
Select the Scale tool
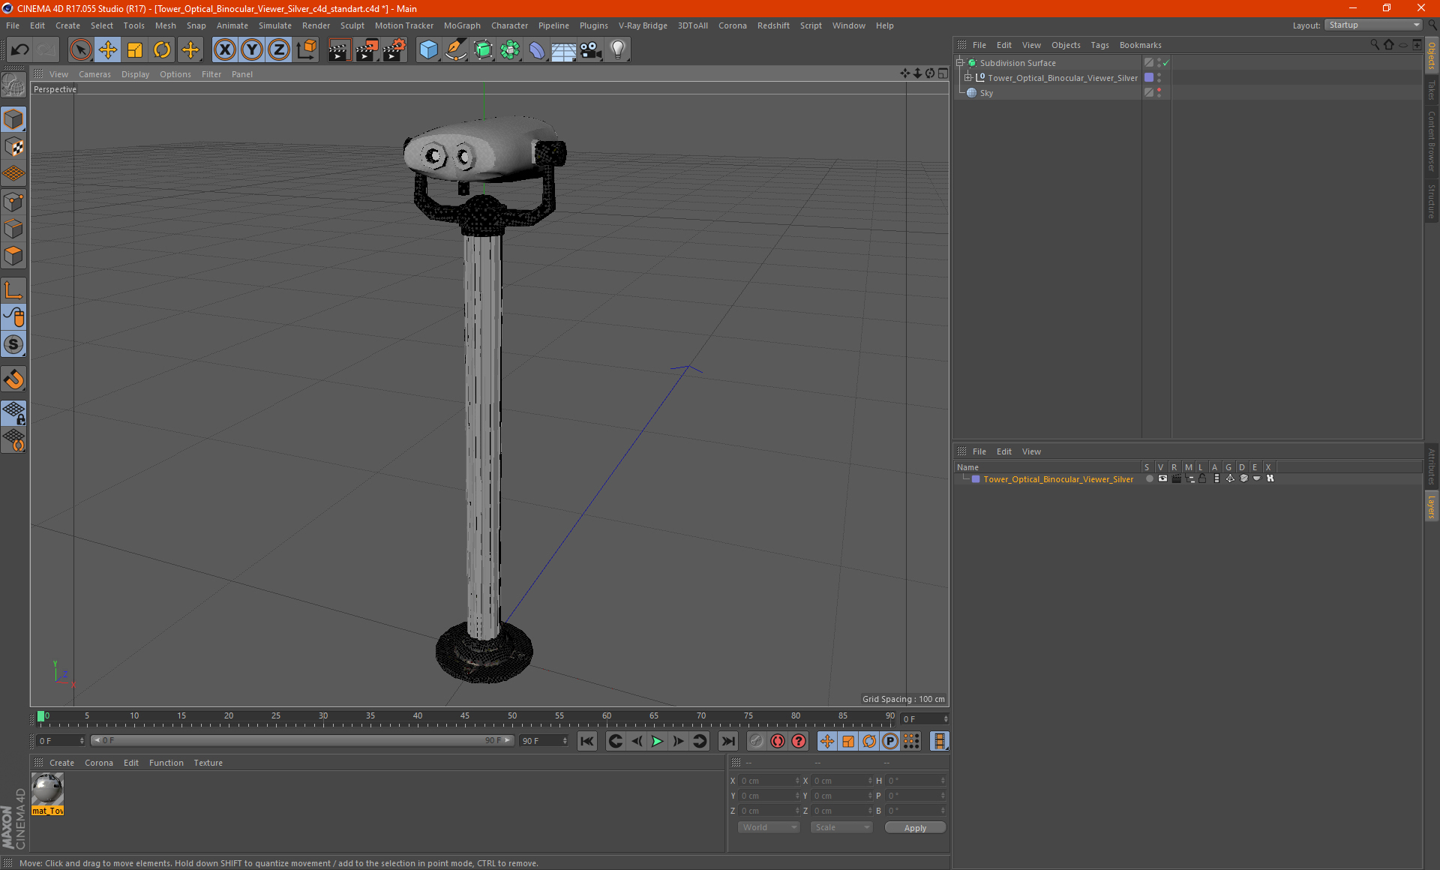(135, 50)
